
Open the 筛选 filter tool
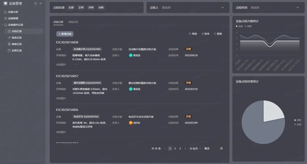coord(193,34)
